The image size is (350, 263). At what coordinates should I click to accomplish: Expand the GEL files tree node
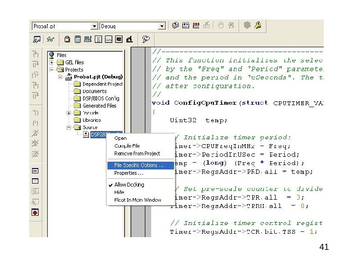click(52, 62)
